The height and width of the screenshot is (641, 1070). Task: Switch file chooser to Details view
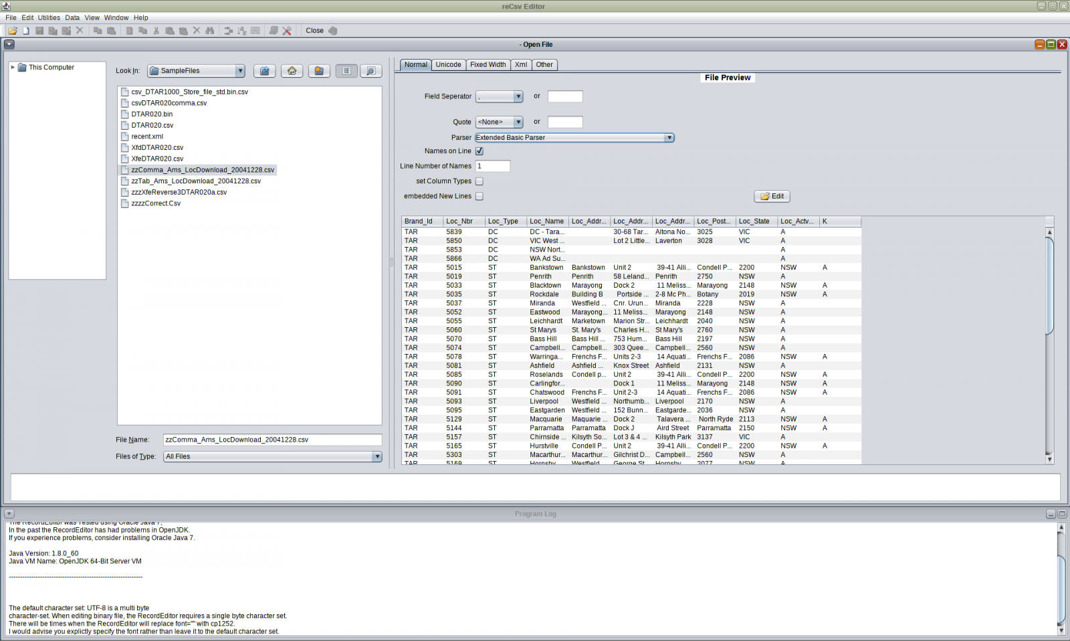coord(371,71)
